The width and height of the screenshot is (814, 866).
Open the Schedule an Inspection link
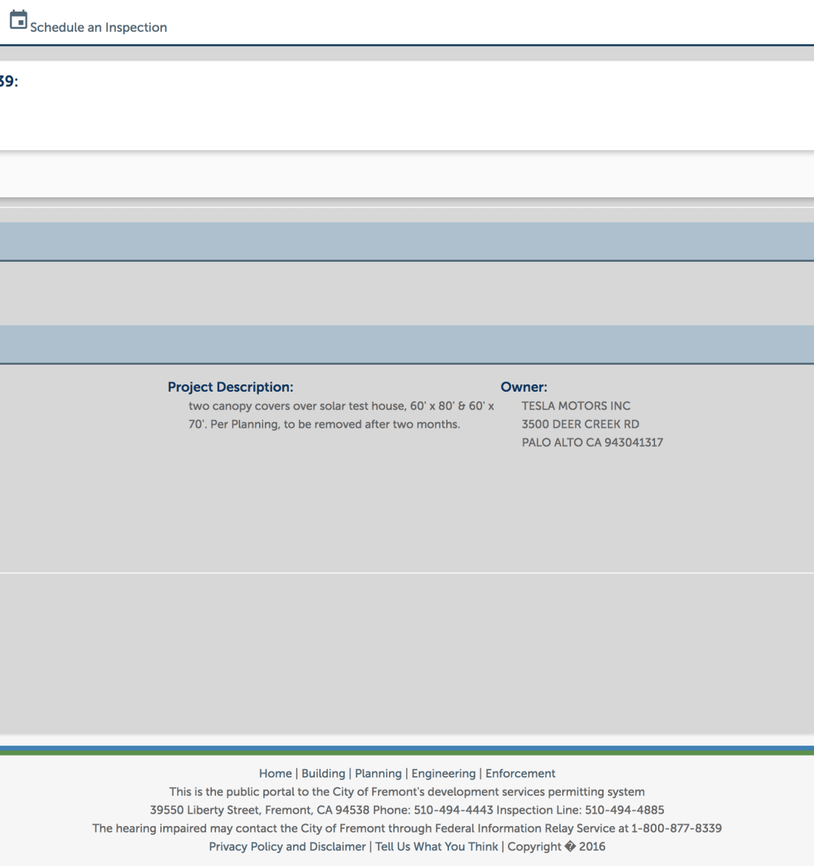pos(99,28)
